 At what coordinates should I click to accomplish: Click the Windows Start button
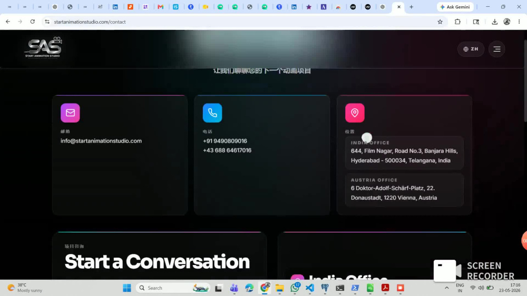point(126,288)
